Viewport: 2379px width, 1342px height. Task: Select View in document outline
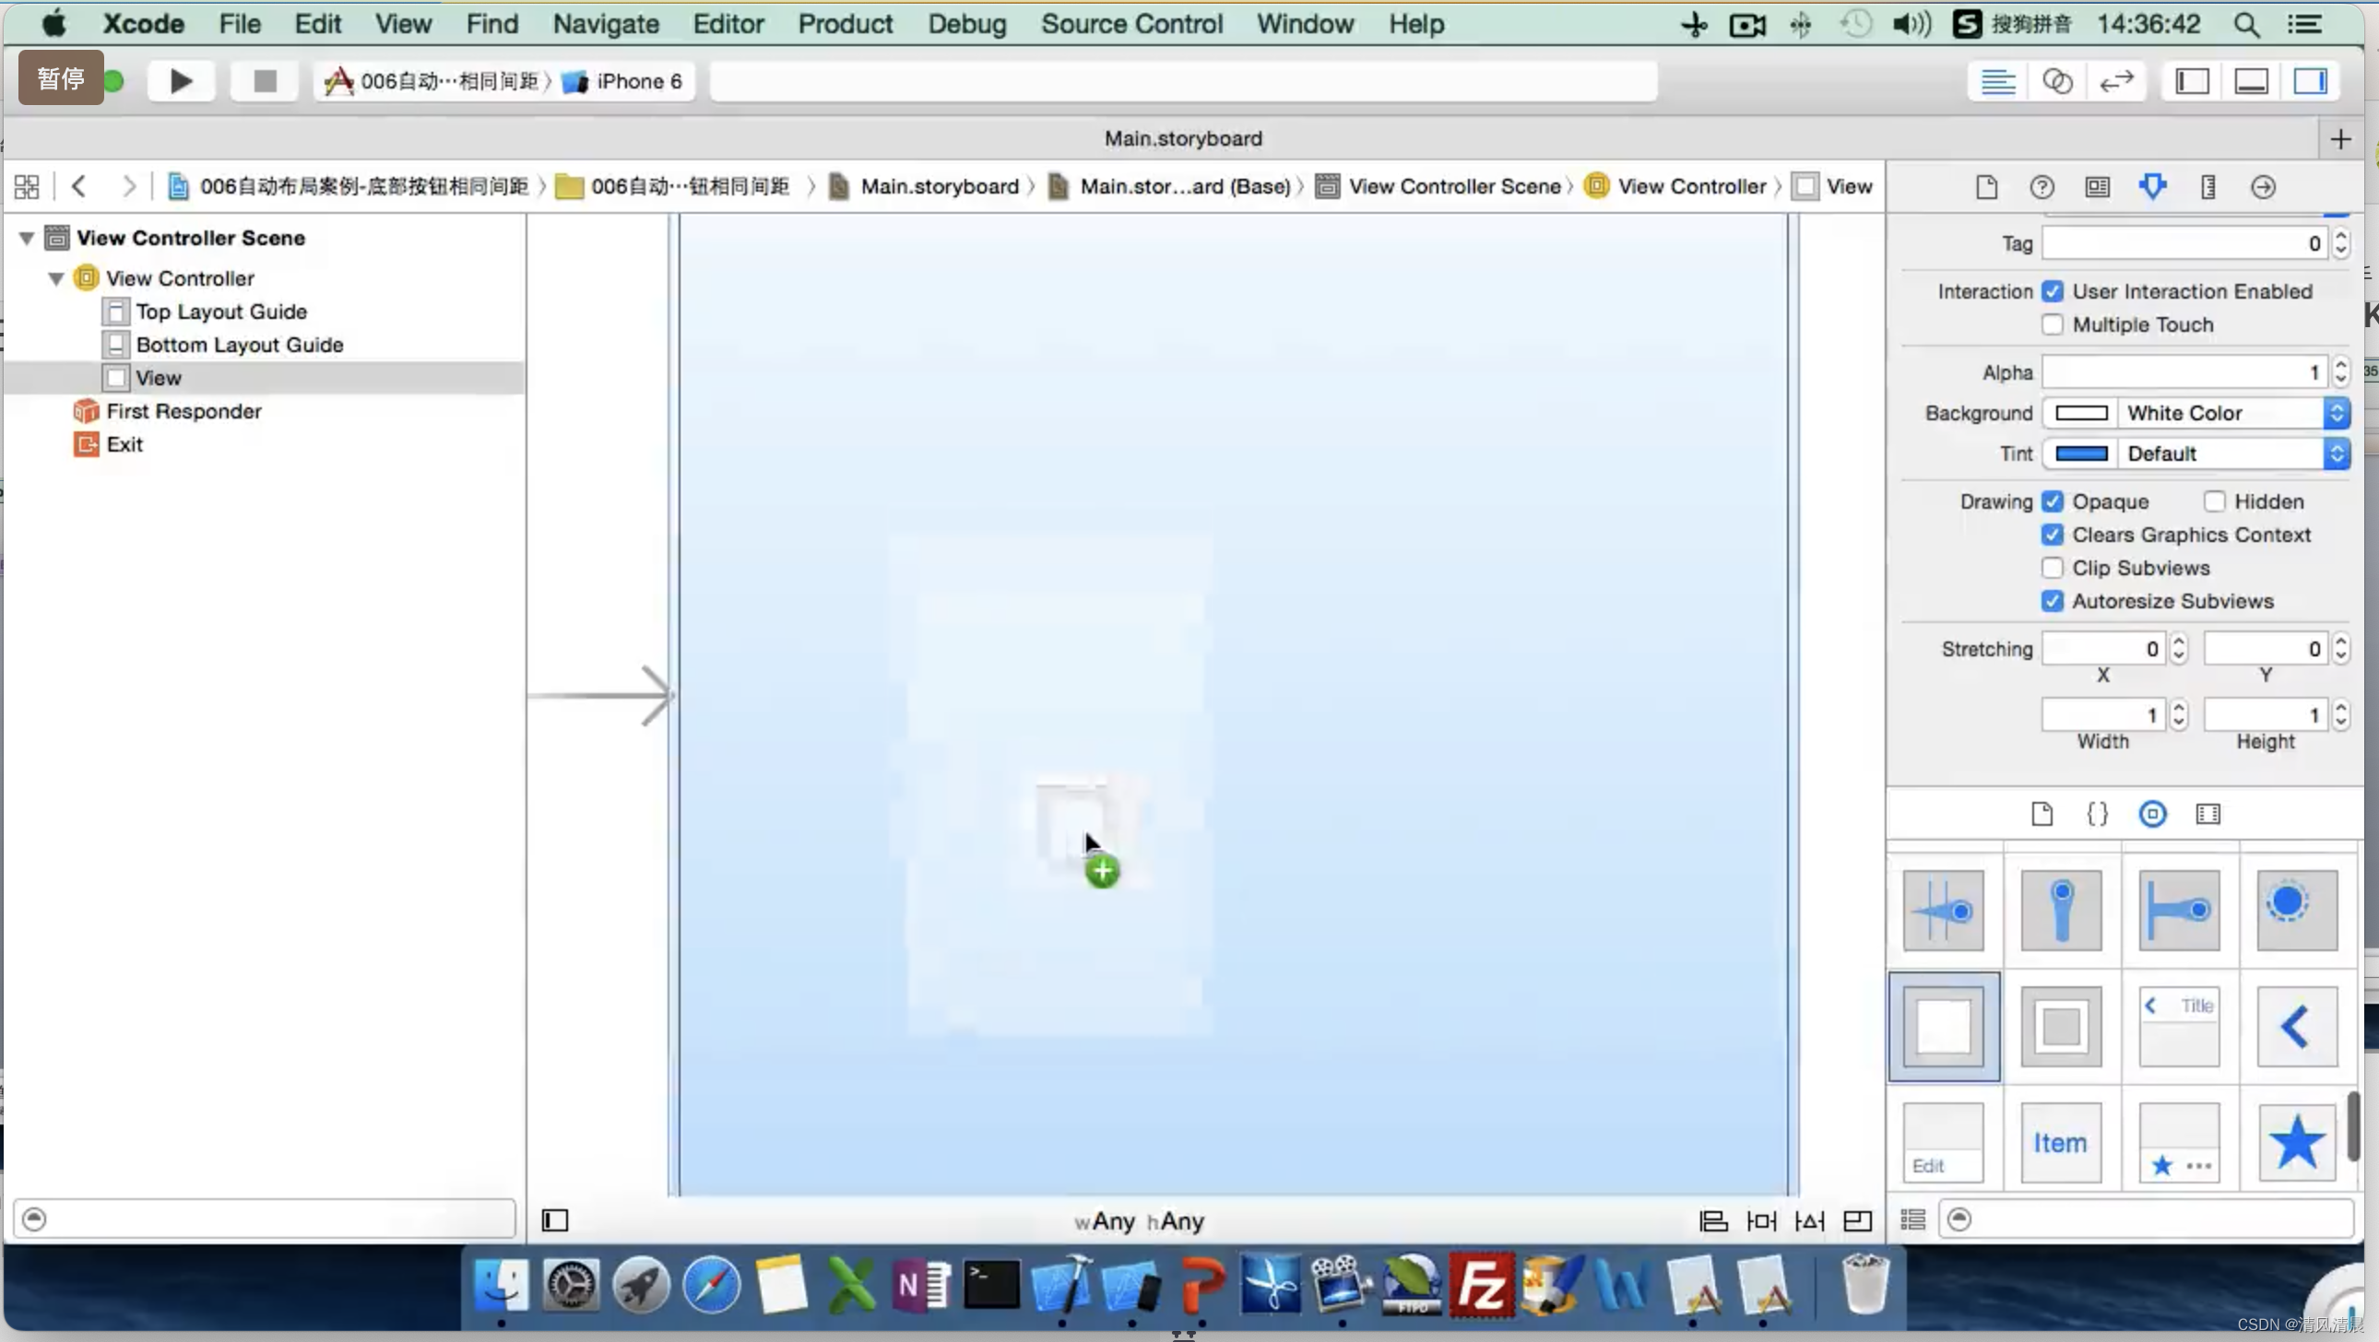[x=159, y=377]
